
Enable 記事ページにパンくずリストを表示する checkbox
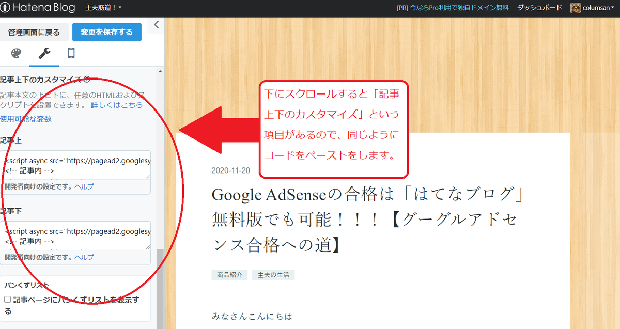(x=7, y=300)
